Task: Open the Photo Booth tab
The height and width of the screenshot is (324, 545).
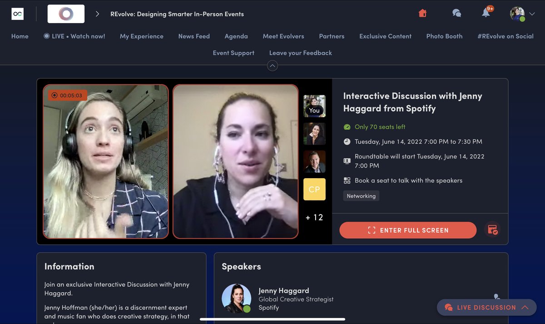Action: [444, 36]
